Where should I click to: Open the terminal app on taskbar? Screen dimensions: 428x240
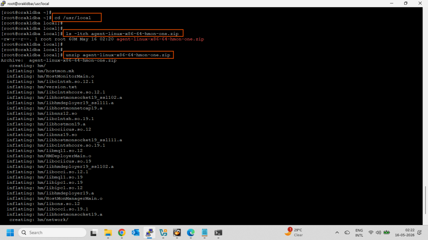click(218, 232)
